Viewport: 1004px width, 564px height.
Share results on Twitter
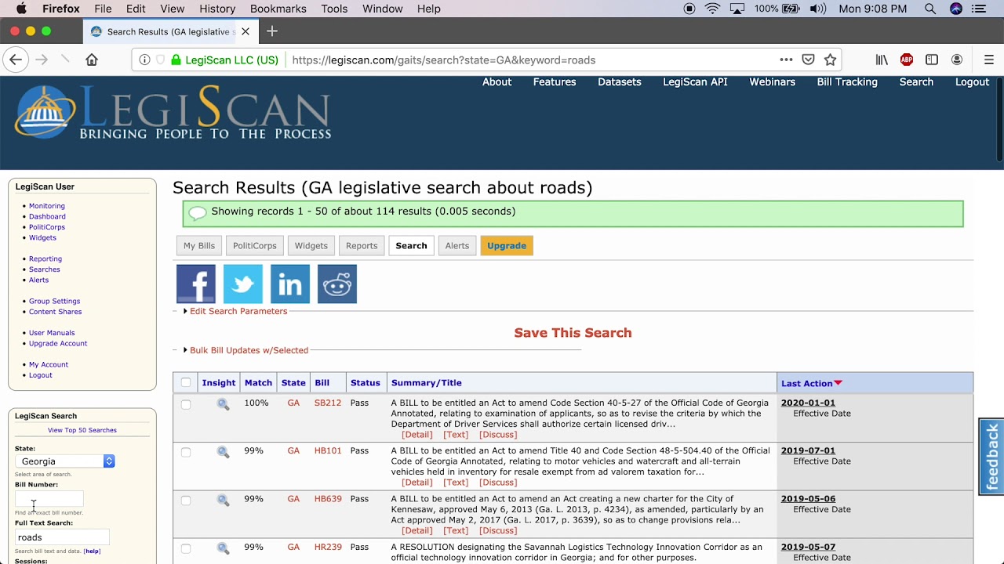coord(243,284)
